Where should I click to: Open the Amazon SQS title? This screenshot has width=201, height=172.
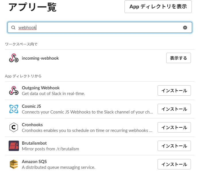click(x=34, y=161)
